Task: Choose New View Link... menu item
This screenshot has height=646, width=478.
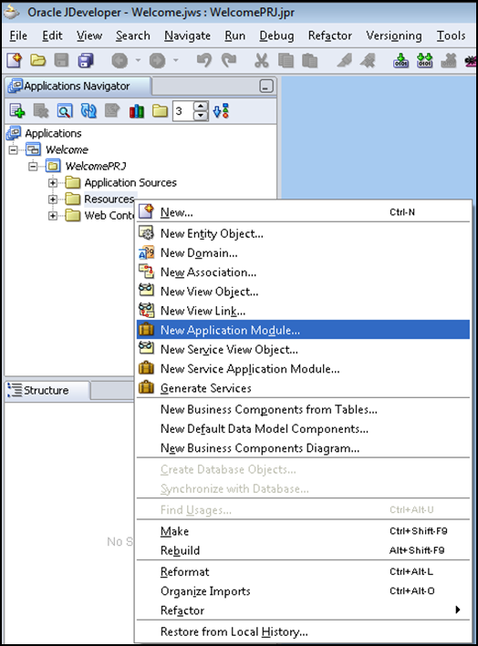Action: pos(303,311)
